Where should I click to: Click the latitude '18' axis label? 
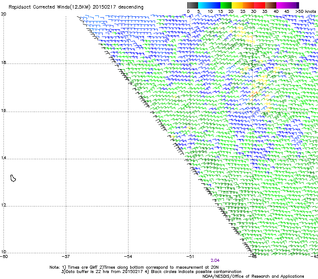(3, 62)
